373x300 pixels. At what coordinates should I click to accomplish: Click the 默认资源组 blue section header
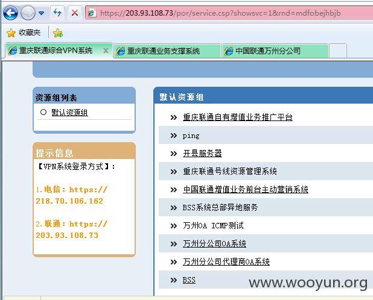click(263, 95)
